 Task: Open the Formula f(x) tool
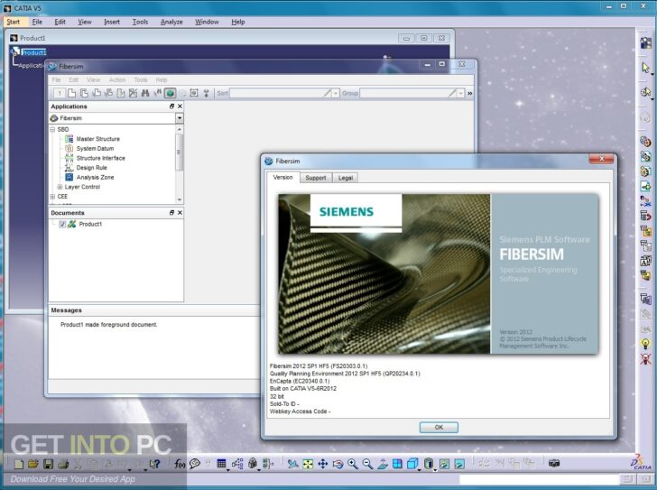pos(180,464)
